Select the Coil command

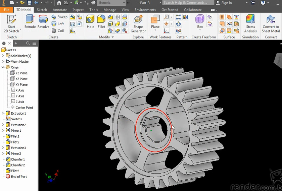(x=57, y=31)
